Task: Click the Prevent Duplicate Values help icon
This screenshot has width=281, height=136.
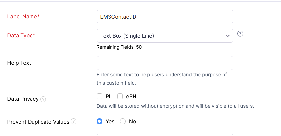Action: point(74,122)
